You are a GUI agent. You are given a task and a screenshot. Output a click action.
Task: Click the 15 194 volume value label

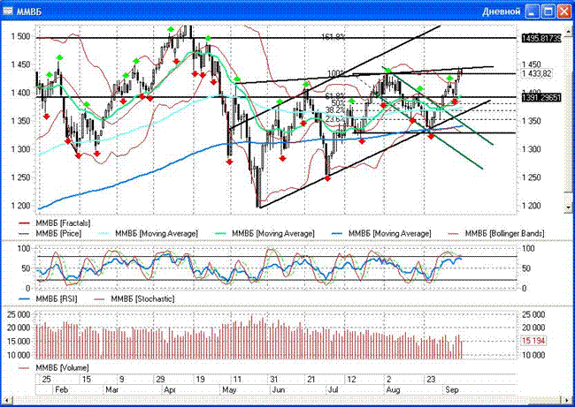coord(533,341)
